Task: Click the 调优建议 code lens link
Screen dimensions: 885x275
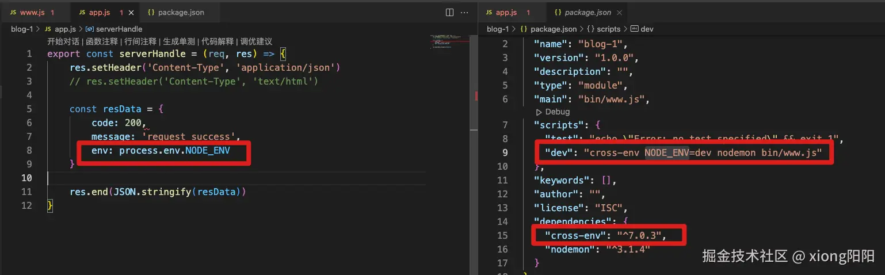Action: point(257,41)
